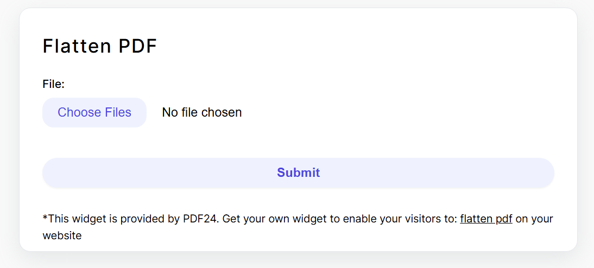Submit the Flatten PDF form

[x=298, y=173]
